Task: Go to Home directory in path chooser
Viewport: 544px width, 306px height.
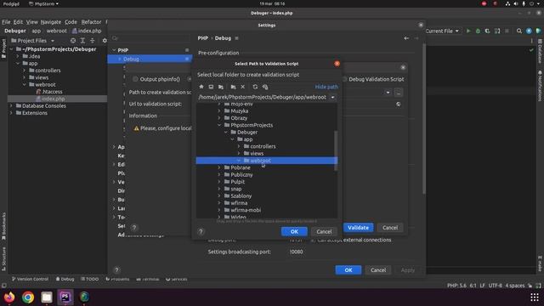Action: click(201, 87)
